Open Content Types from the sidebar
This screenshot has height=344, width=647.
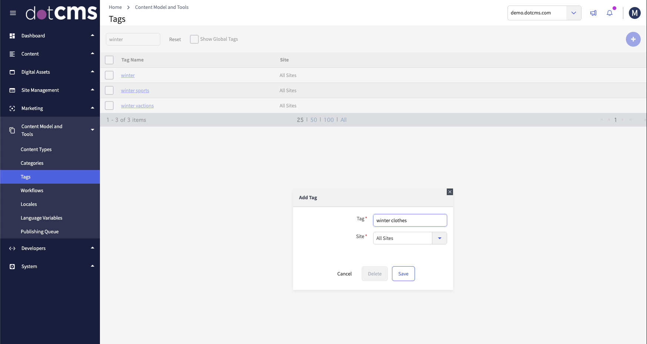tap(36, 149)
